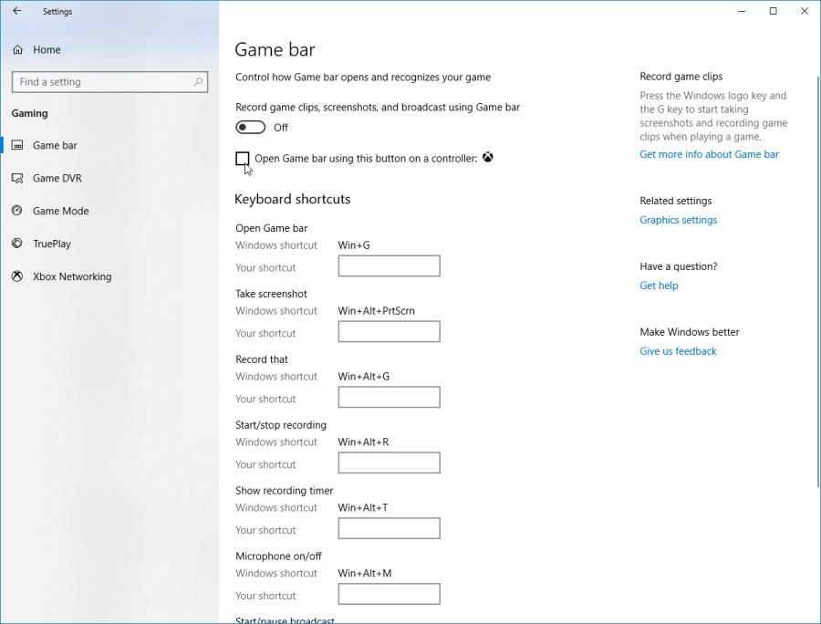Click the vertical scrollbar on the right
The width and height of the screenshot is (821, 624).
pyautogui.click(x=818, y=282)
